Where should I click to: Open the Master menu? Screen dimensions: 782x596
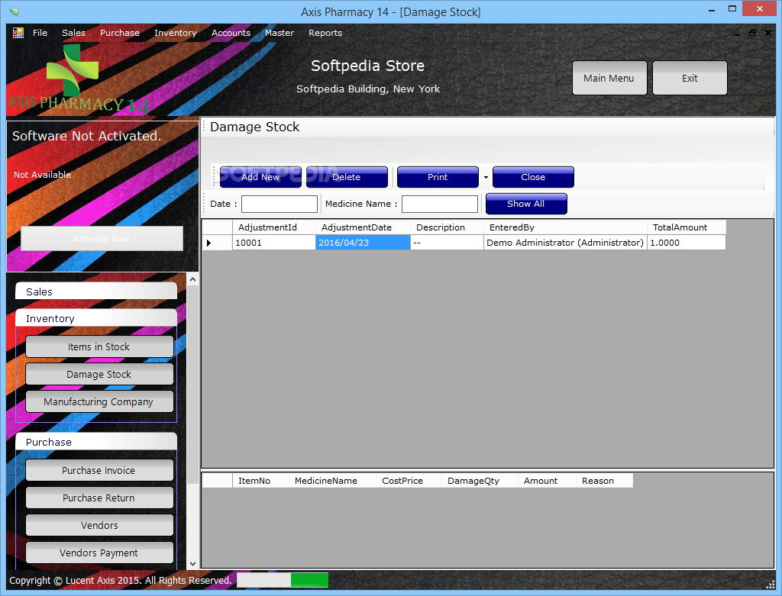280,33
